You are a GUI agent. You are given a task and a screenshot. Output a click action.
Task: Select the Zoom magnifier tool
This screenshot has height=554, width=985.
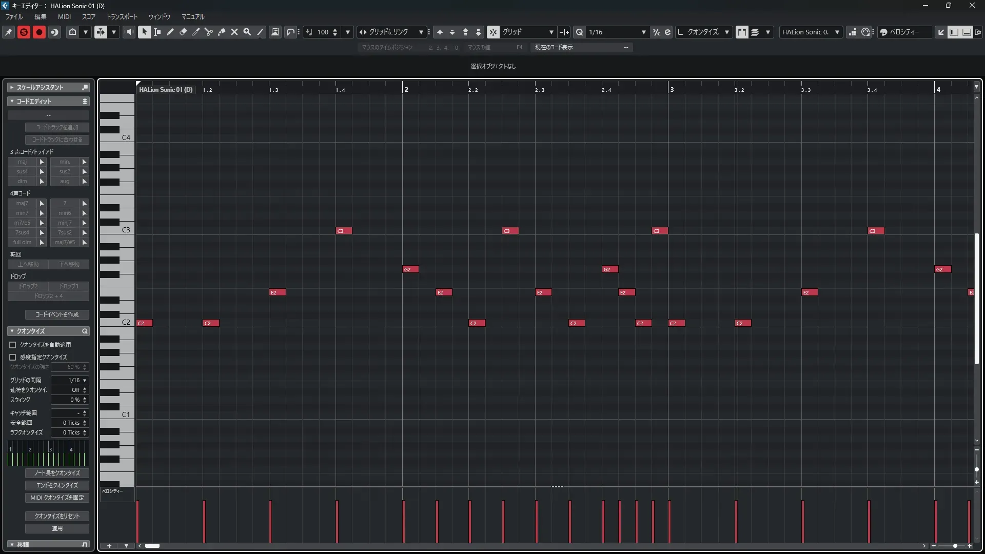247,32
